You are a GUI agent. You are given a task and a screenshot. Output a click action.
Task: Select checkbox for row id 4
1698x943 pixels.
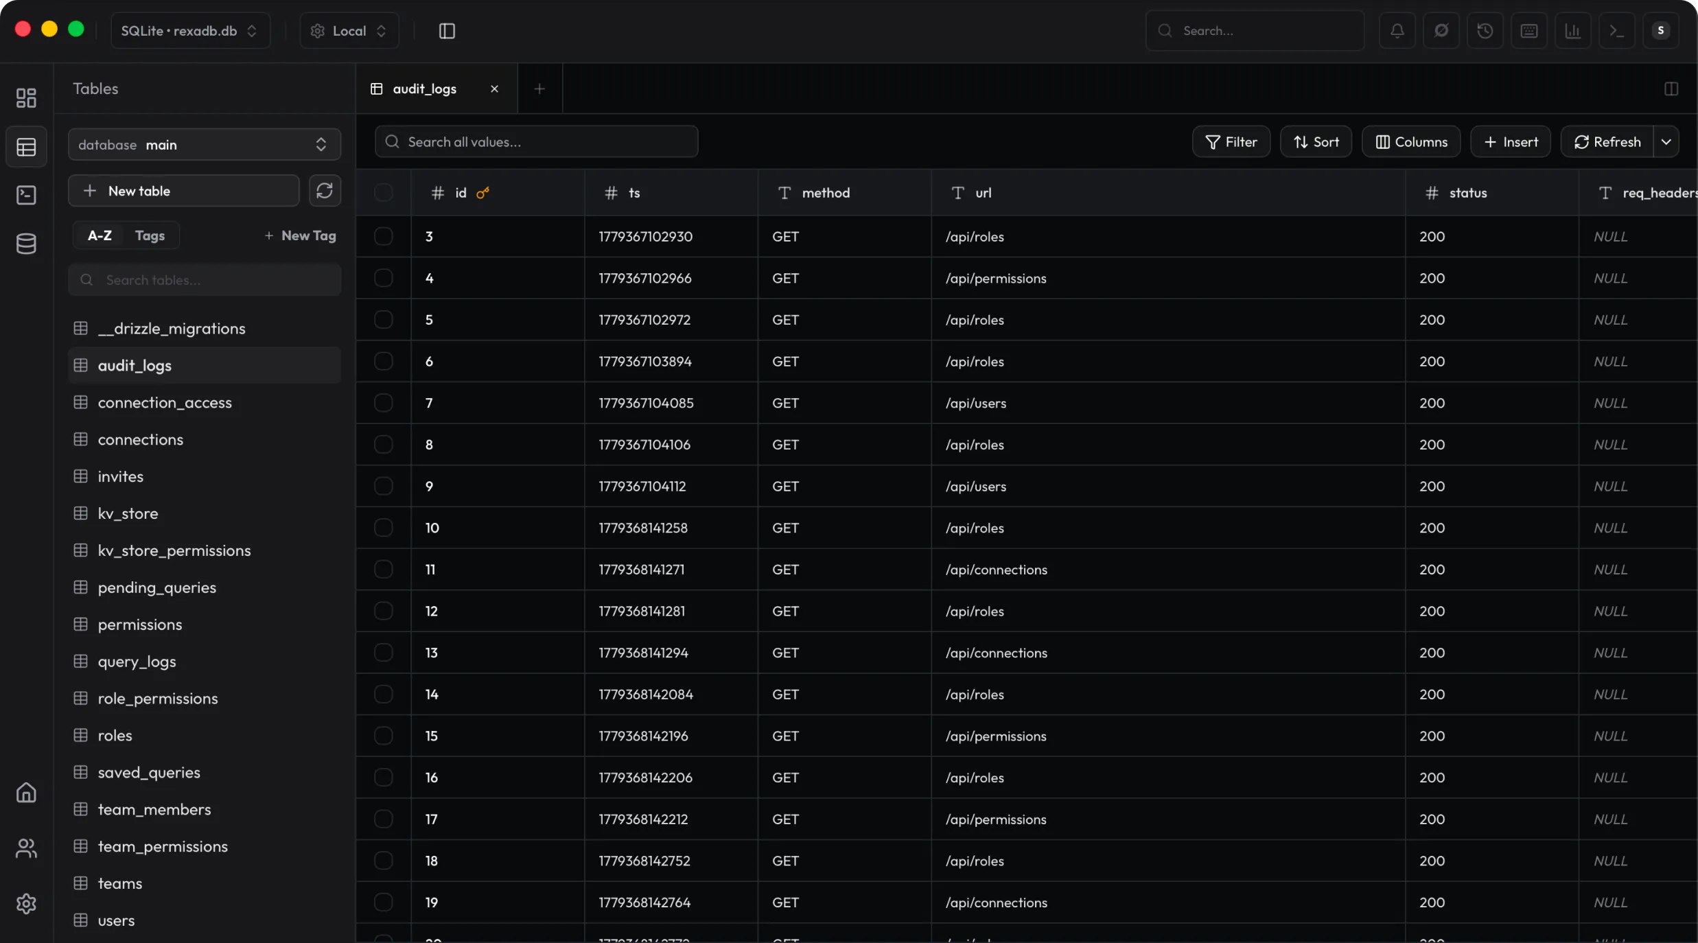[x=384, y=278]
